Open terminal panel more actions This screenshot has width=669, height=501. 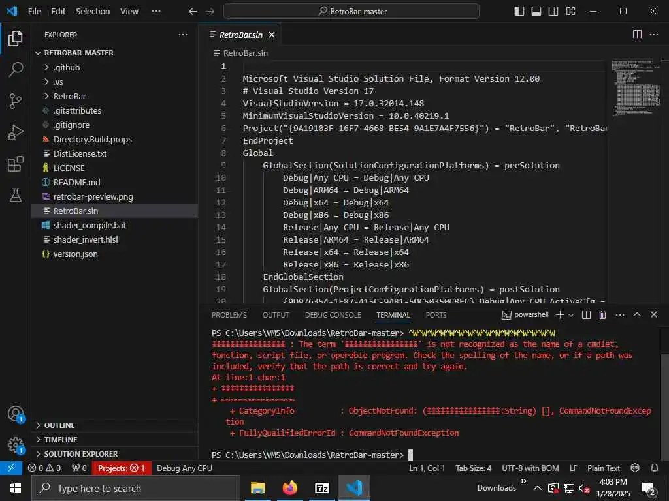click(x=620, y=315)
